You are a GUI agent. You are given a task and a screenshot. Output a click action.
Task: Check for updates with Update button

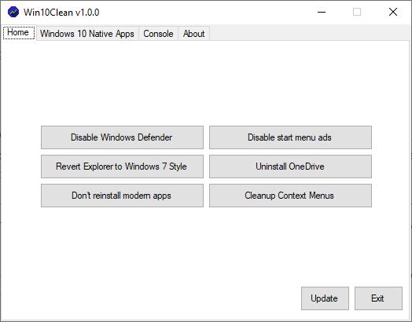(325, 298)
